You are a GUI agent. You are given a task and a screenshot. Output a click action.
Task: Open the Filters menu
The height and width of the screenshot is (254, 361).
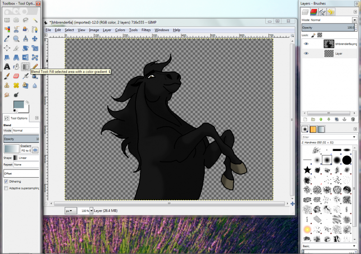[146, 30]
